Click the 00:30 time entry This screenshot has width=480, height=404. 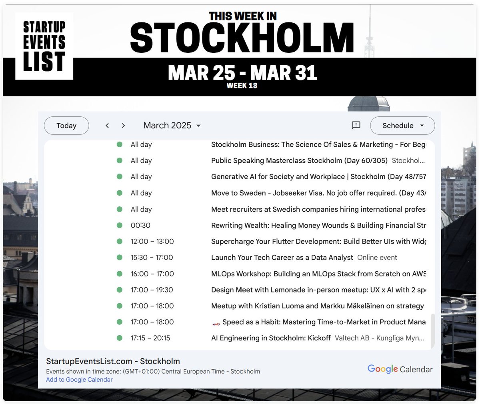(140, 225)
